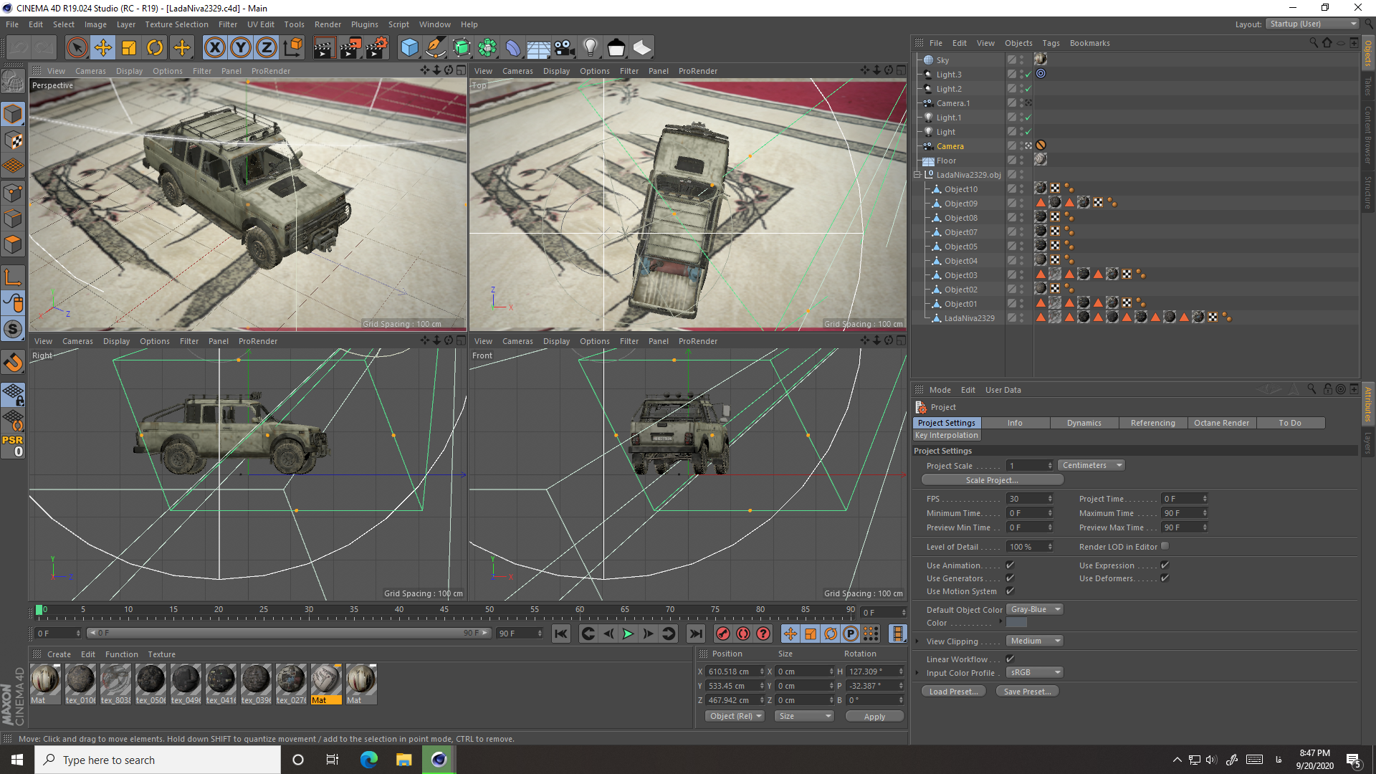Toggle Use Animation checkbox

point(1009,564)
